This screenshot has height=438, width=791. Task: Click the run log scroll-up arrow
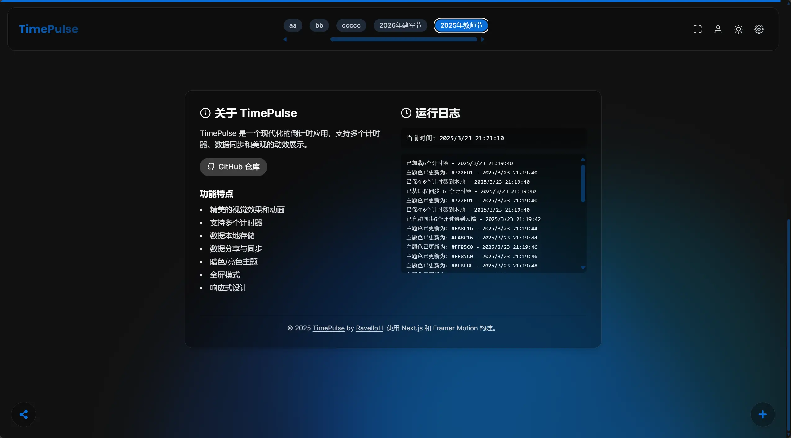tap(583, 159)
